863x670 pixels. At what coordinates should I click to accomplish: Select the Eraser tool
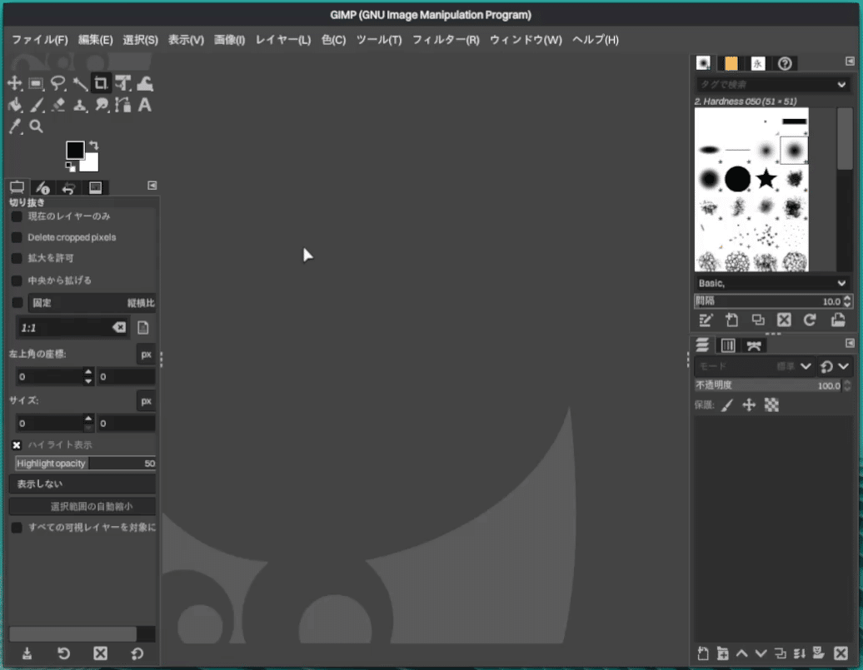click(x=57, y=105)
